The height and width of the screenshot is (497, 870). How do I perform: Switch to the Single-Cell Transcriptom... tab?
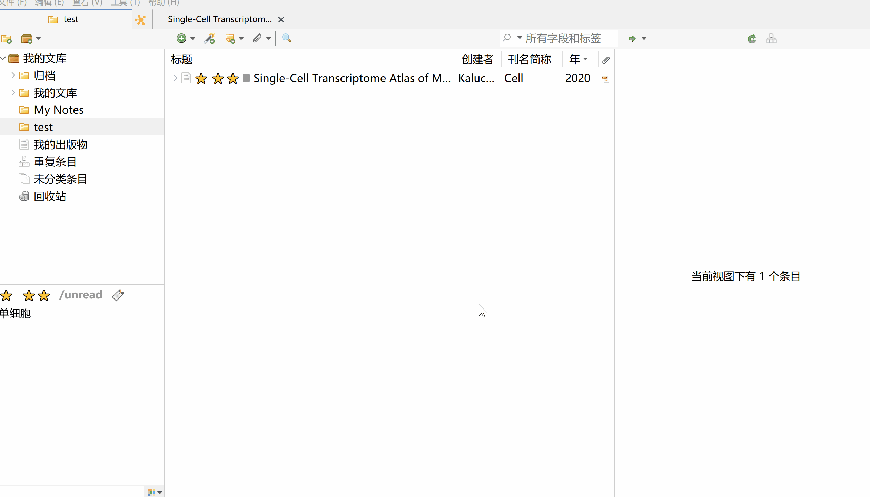click(x=220, y=19)
